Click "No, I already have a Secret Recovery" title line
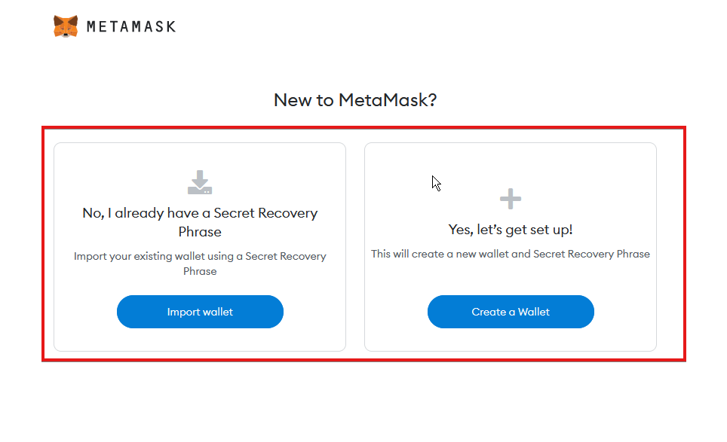Image resolution: width=727 pixels, height=442 pixels. (200, 213)
